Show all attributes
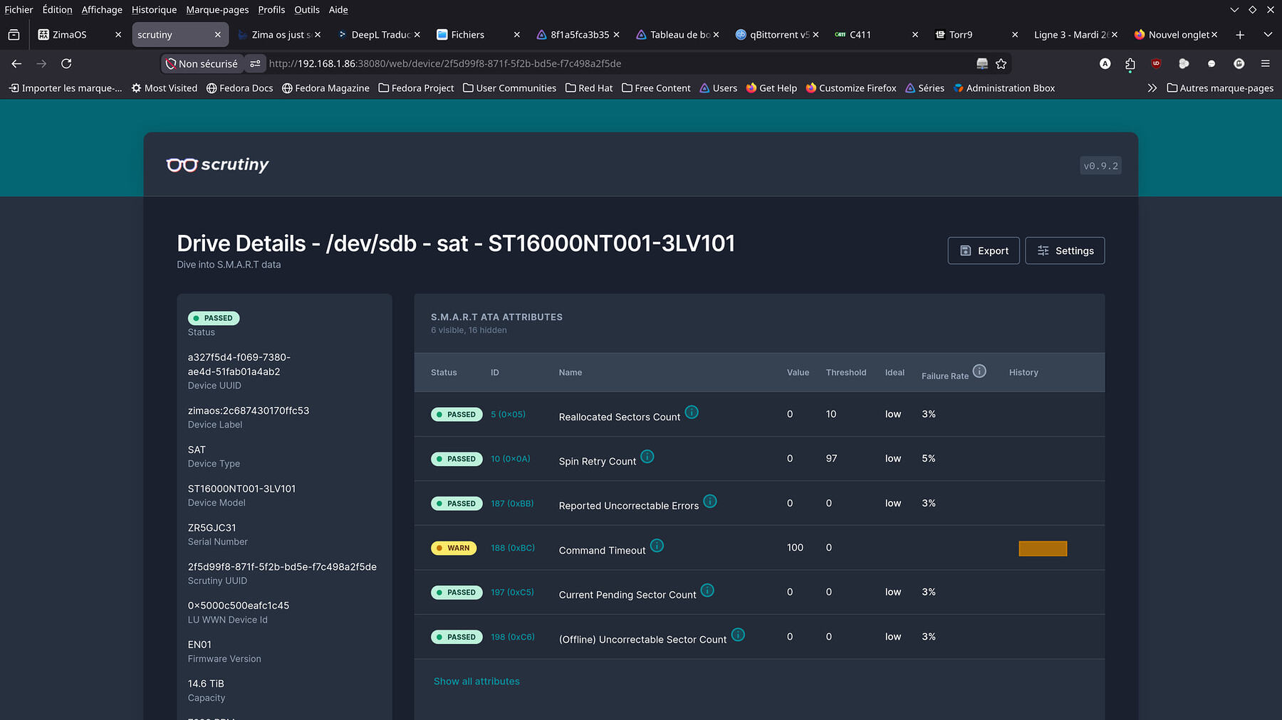Viewport: 1282px width, 720px height. (476, 681)
